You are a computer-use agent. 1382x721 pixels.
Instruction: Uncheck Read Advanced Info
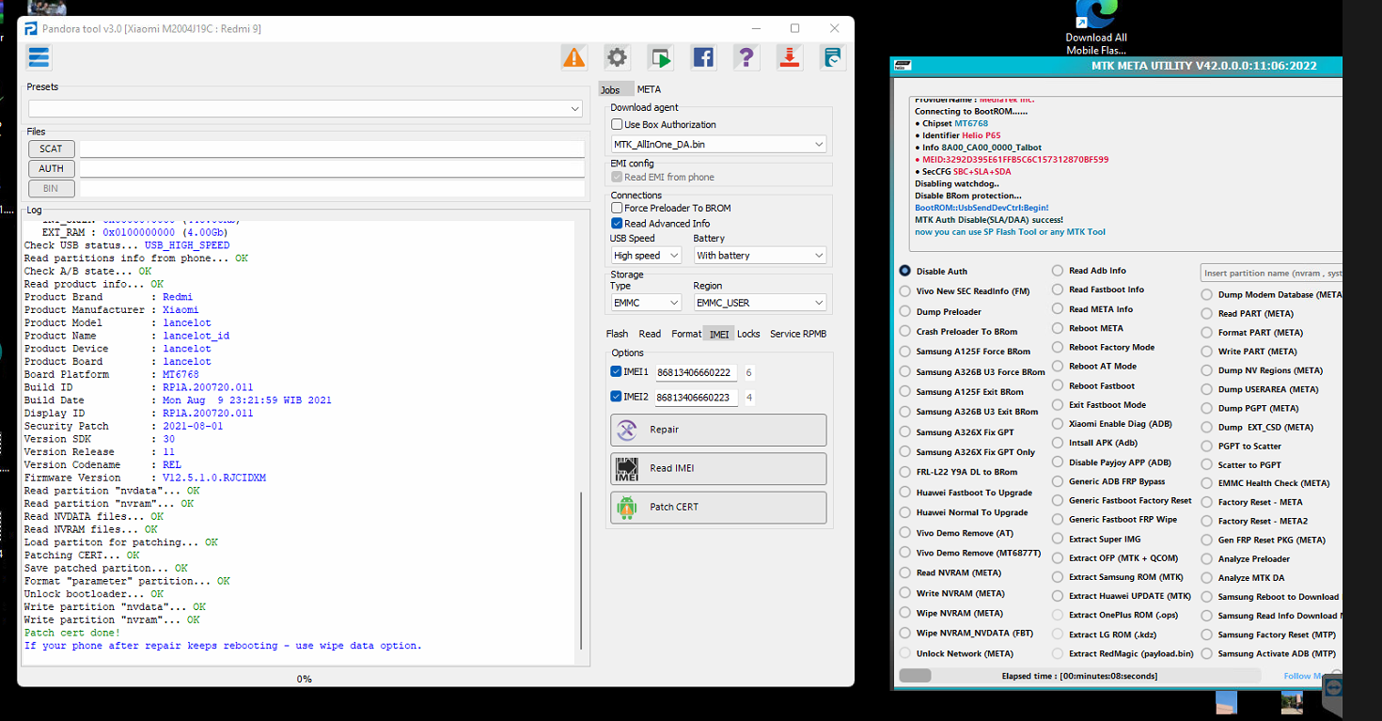617,224
